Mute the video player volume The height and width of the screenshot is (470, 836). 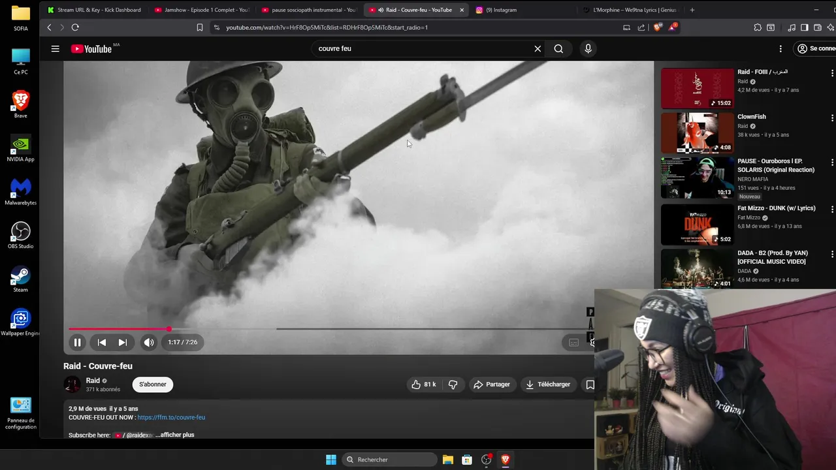pyautogui.click(x=149, y=342)
